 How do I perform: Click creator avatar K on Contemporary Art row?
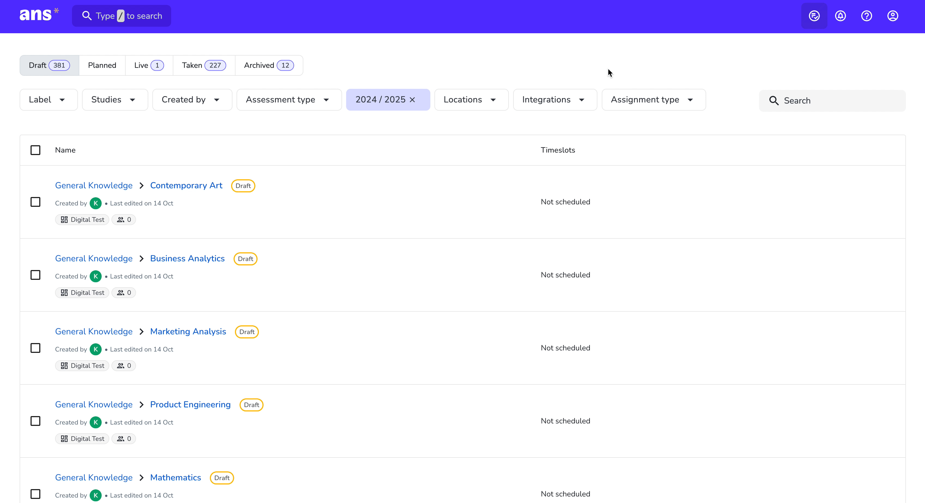[x=95, y=203]
